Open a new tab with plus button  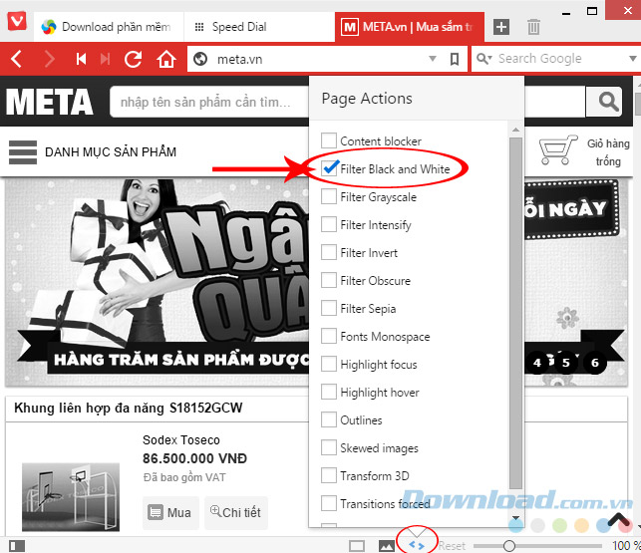[501, 27]
